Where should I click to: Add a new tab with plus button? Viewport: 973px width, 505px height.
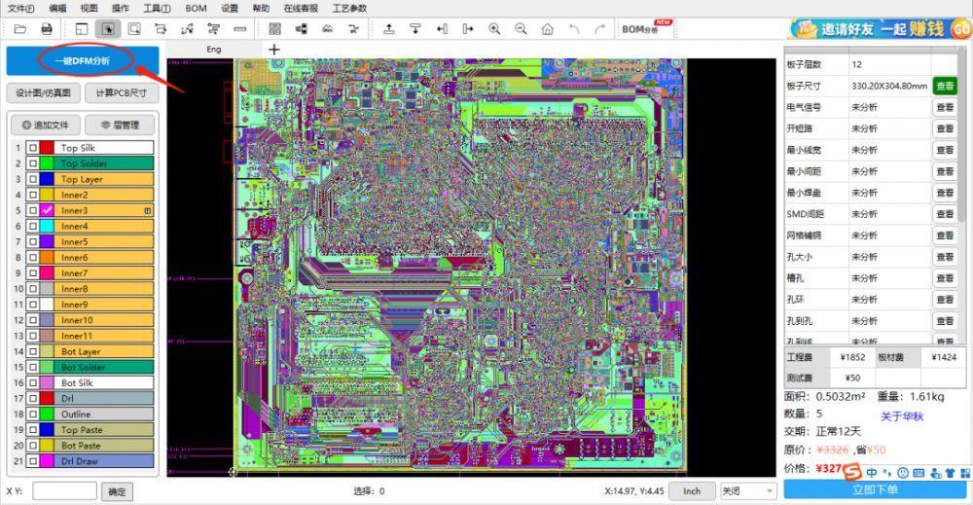(x=274, y=49)
